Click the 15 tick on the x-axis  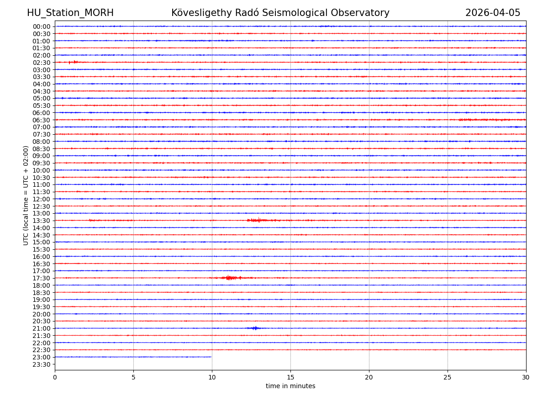point(290,378)
